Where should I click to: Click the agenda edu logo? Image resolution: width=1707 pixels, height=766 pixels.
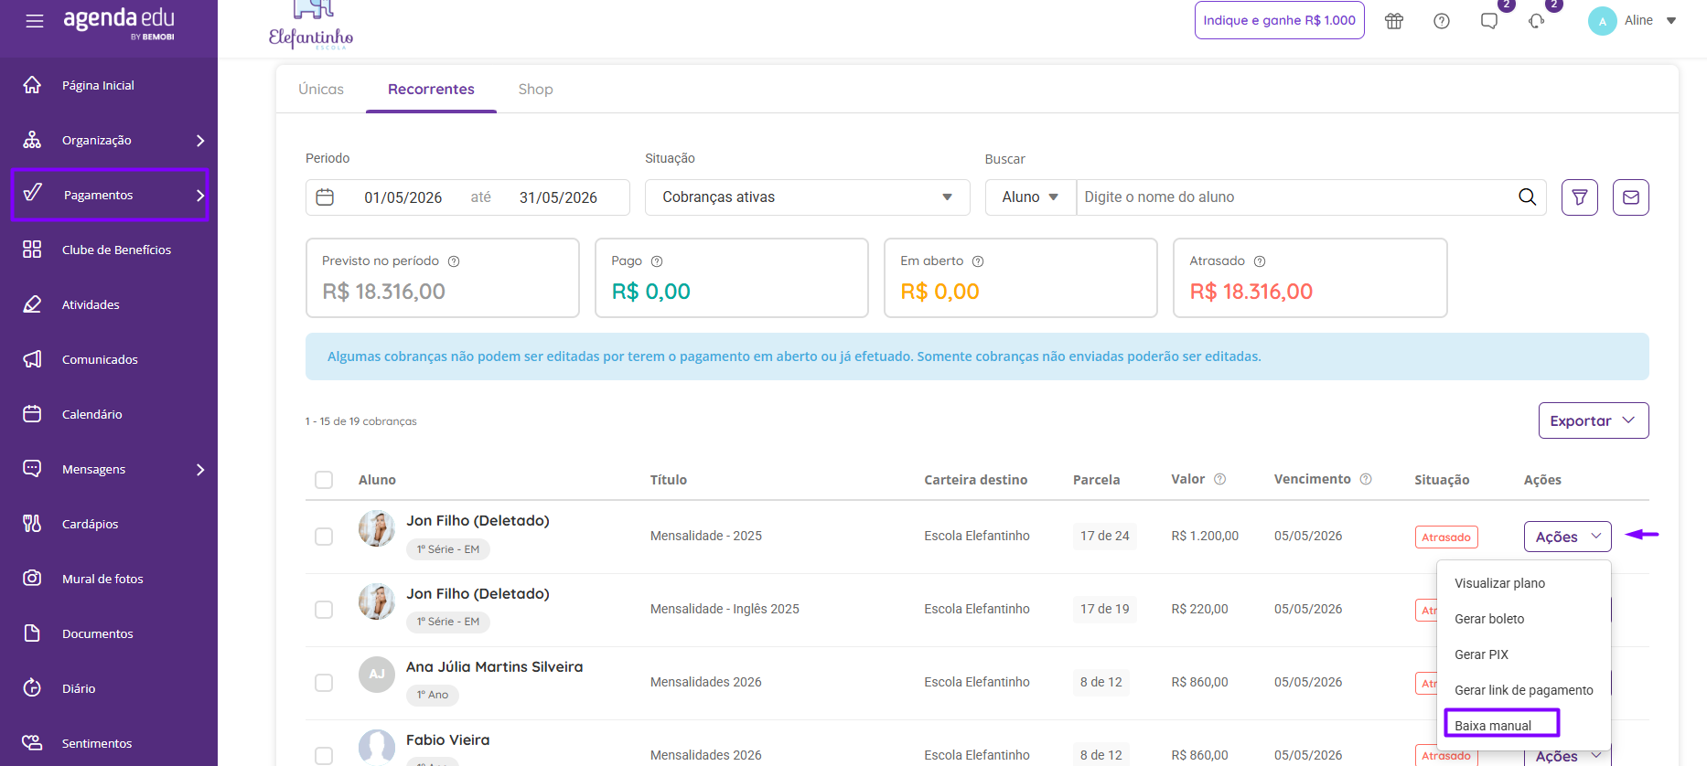pos(119,22)
